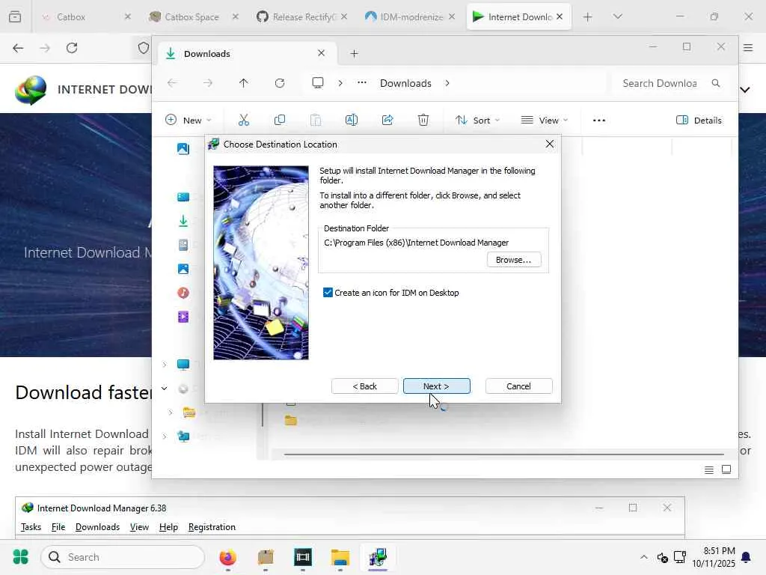Open Browse to pick another destination folder

coord(513,260)
